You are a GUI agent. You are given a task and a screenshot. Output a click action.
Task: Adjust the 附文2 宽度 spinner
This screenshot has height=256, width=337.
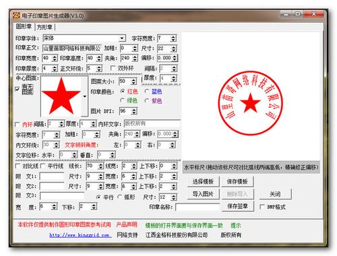[134, 187]
